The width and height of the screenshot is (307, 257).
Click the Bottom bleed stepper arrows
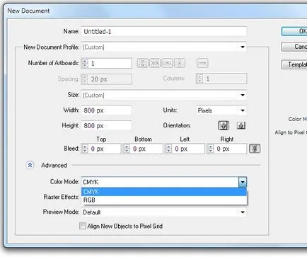127,149
